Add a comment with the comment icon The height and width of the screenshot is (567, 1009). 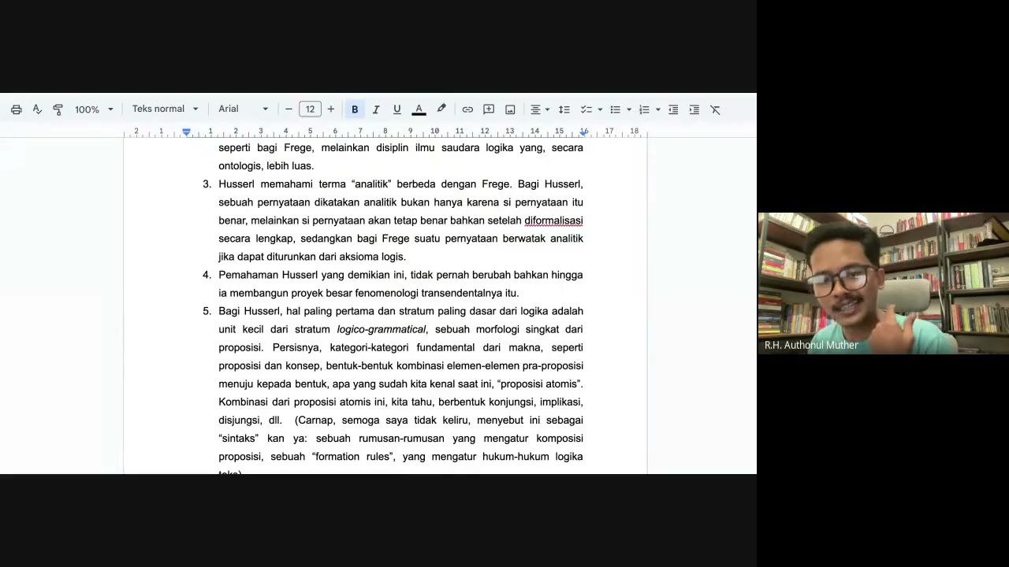click(x=489, y=109)
